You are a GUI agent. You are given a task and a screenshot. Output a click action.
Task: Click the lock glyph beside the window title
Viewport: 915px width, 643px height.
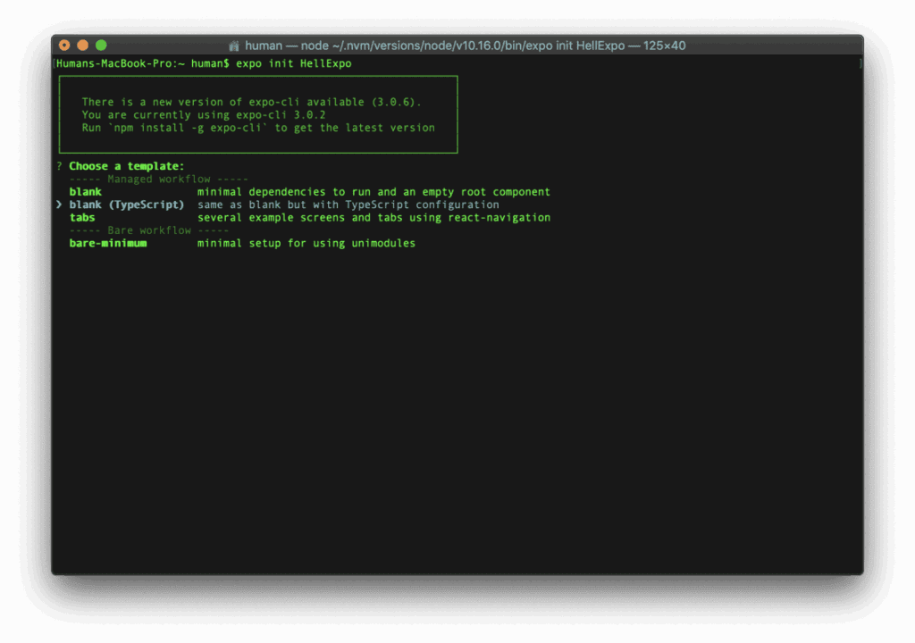234,45
